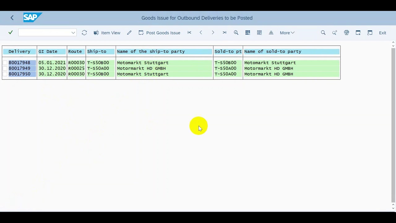The image size is (396, 223).
Task: Click the sort ascending icon
Action: point(271,33)
